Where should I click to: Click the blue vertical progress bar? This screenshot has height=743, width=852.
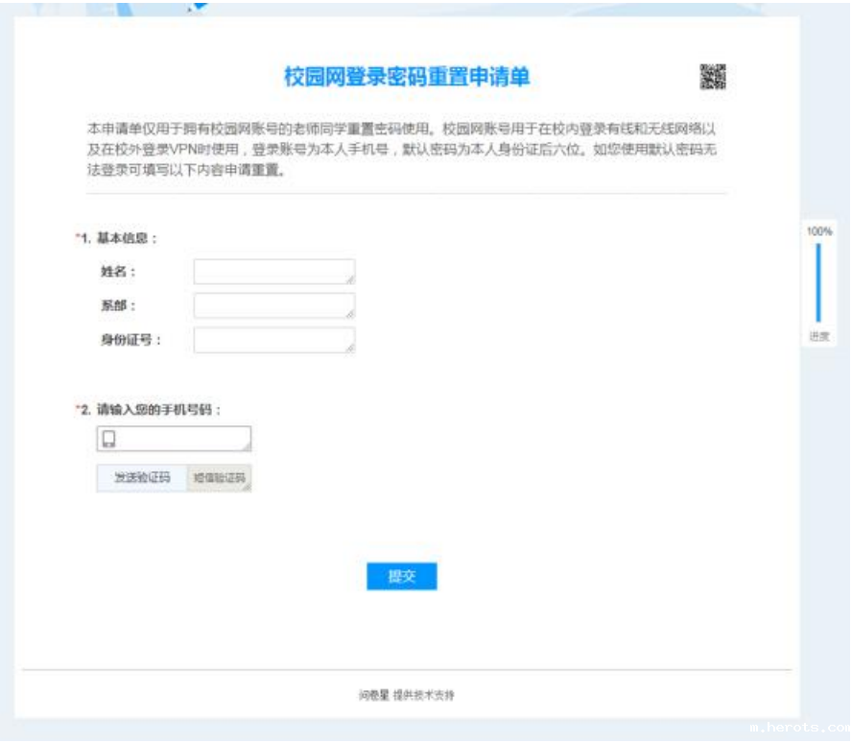coord(818,283)
